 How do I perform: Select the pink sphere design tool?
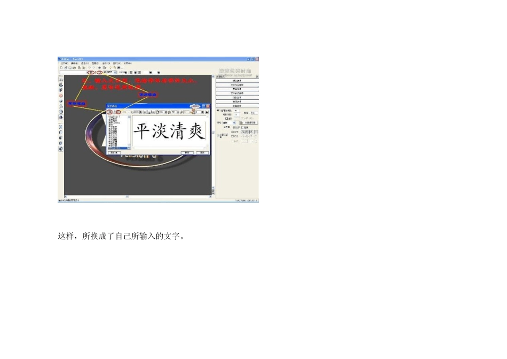point(61,96)
